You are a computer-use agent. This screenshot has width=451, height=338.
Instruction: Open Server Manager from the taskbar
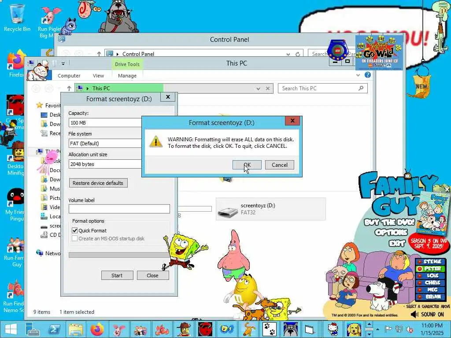coord(32,329)
